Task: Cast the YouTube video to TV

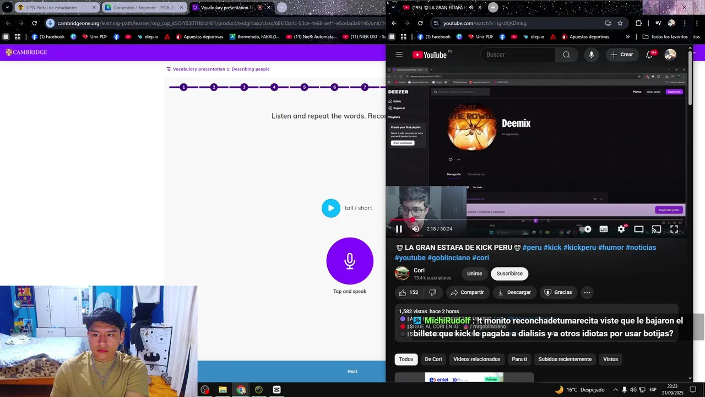Action: [657, 229]
